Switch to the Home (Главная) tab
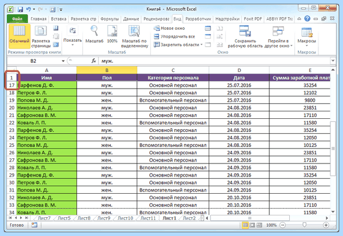 tap(38, 19)
